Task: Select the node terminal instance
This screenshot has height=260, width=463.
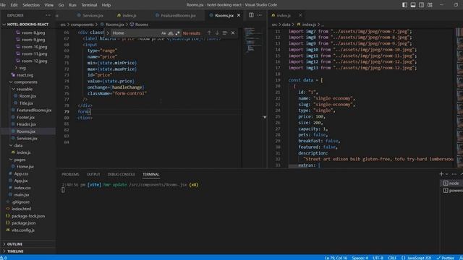Action: (x=451, y=183)
